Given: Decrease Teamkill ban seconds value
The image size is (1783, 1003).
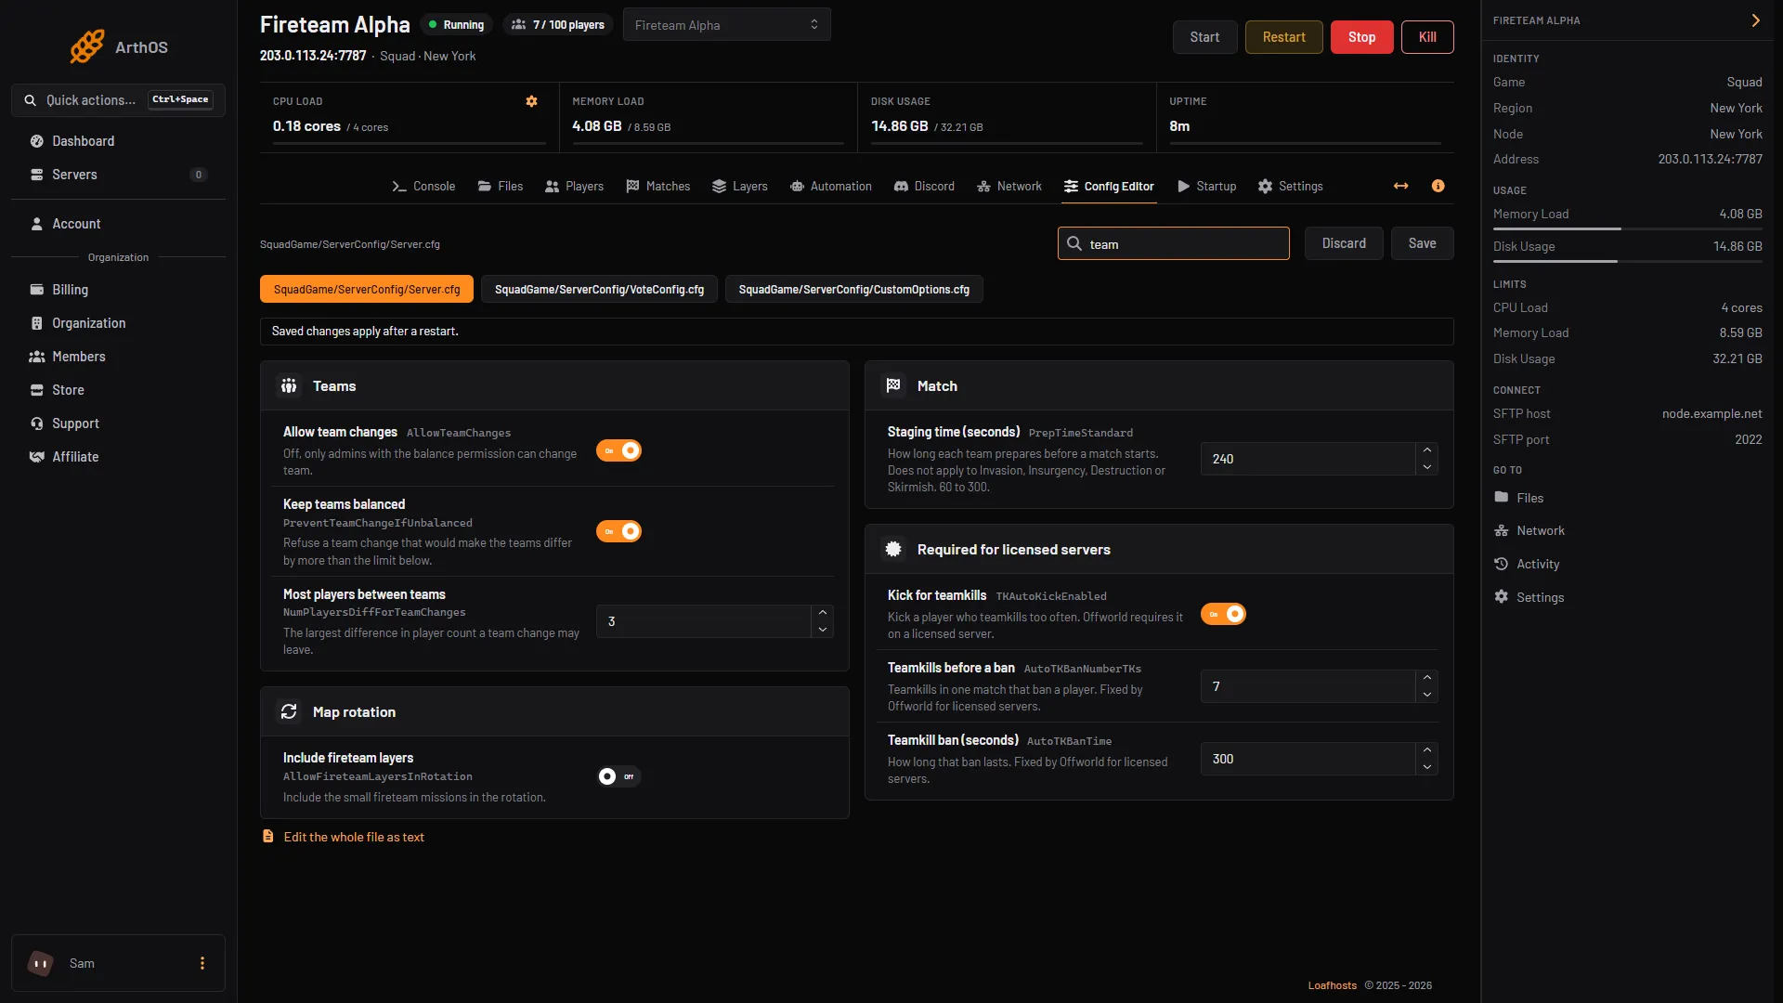Looking at the screenshot, I should 1426,767.
